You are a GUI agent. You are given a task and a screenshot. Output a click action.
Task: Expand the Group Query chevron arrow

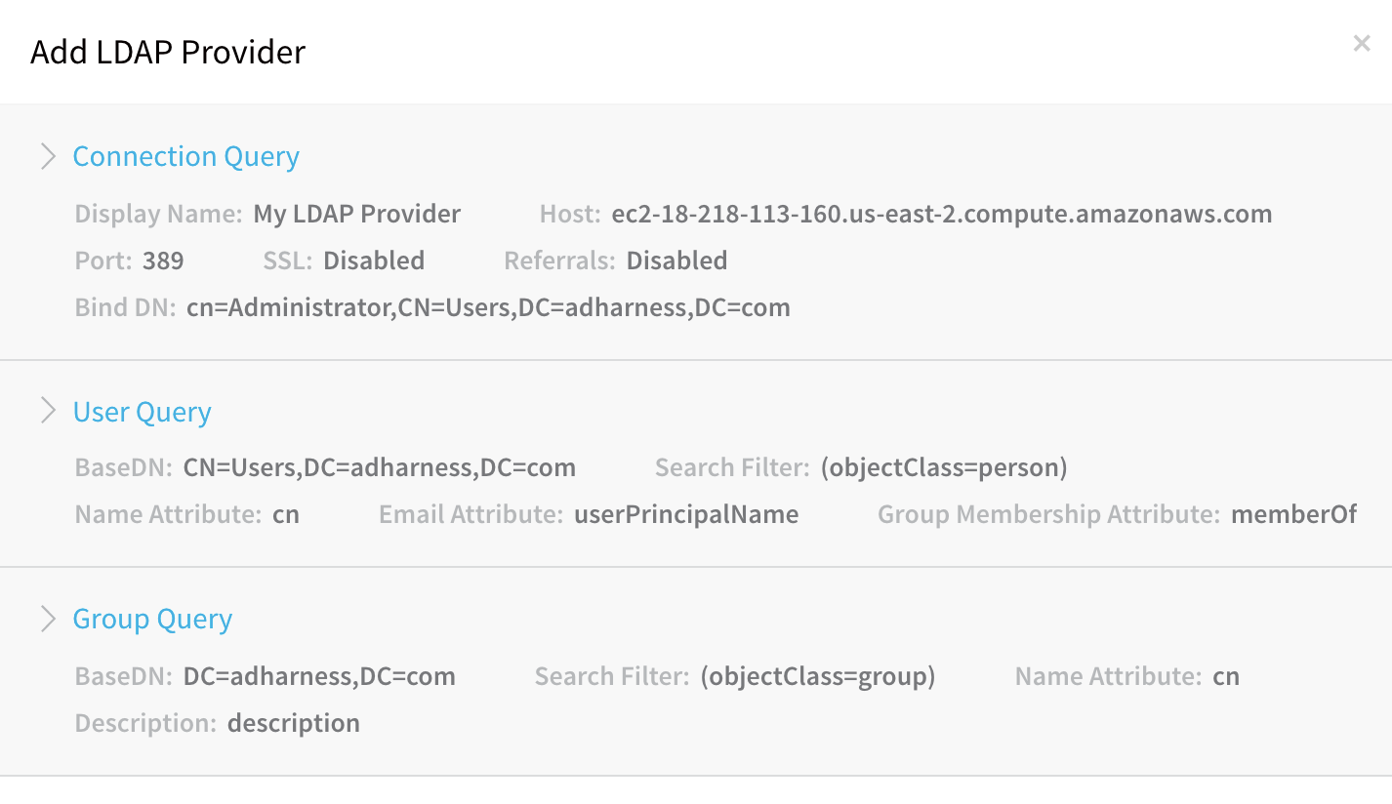(47, 619)
